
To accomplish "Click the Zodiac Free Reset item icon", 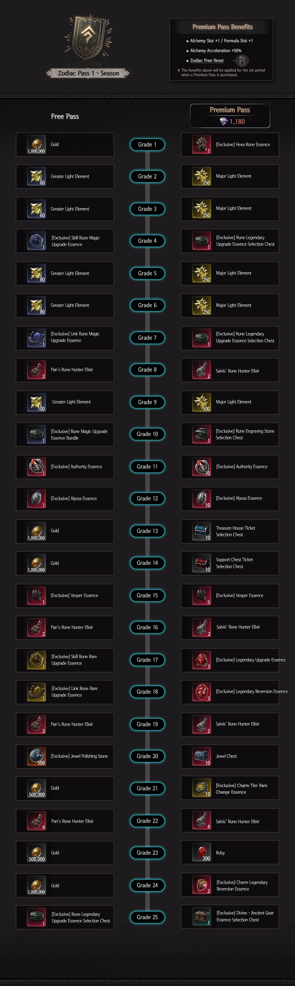I will coord(242,60).
